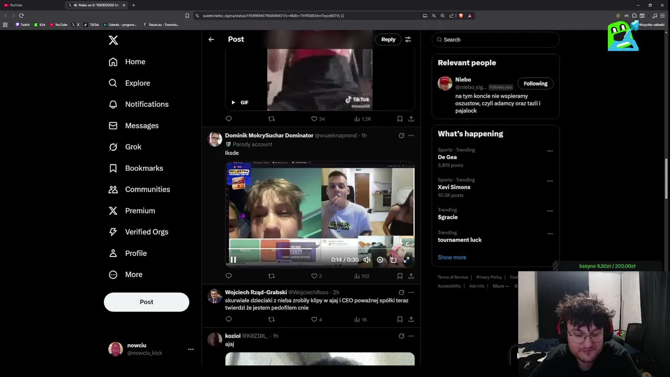Image resolution: width=670 pixels, height=377 pixels.
Task: Open a new browser tab
Action: point(133,5)
